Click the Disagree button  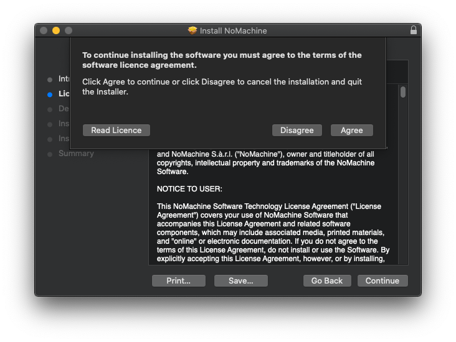tap(297, 131)
